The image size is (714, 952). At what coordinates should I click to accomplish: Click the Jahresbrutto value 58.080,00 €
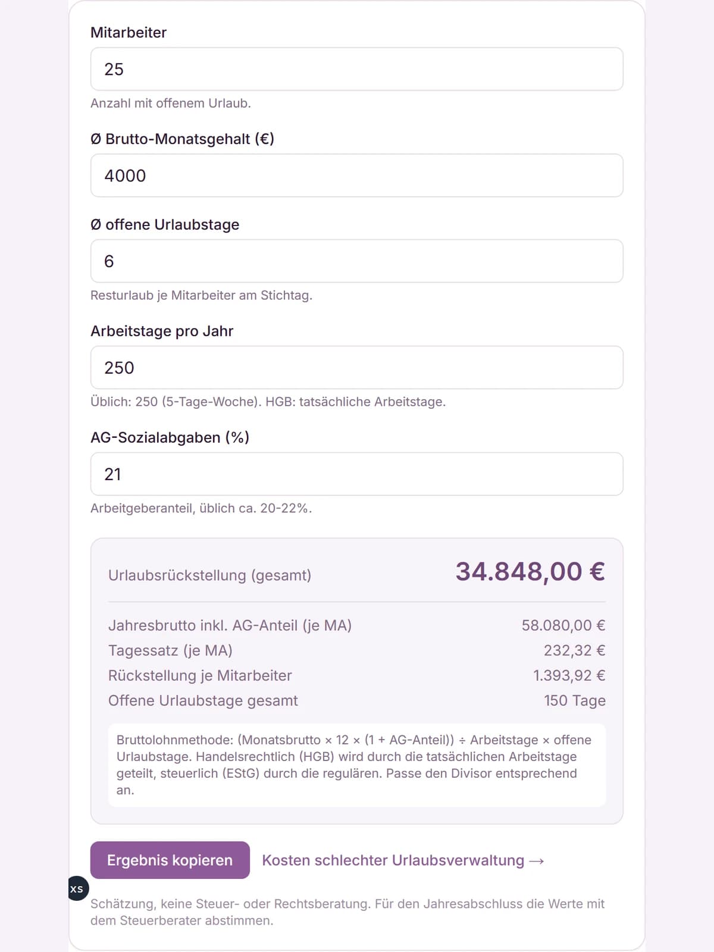(x=563, y=625)
